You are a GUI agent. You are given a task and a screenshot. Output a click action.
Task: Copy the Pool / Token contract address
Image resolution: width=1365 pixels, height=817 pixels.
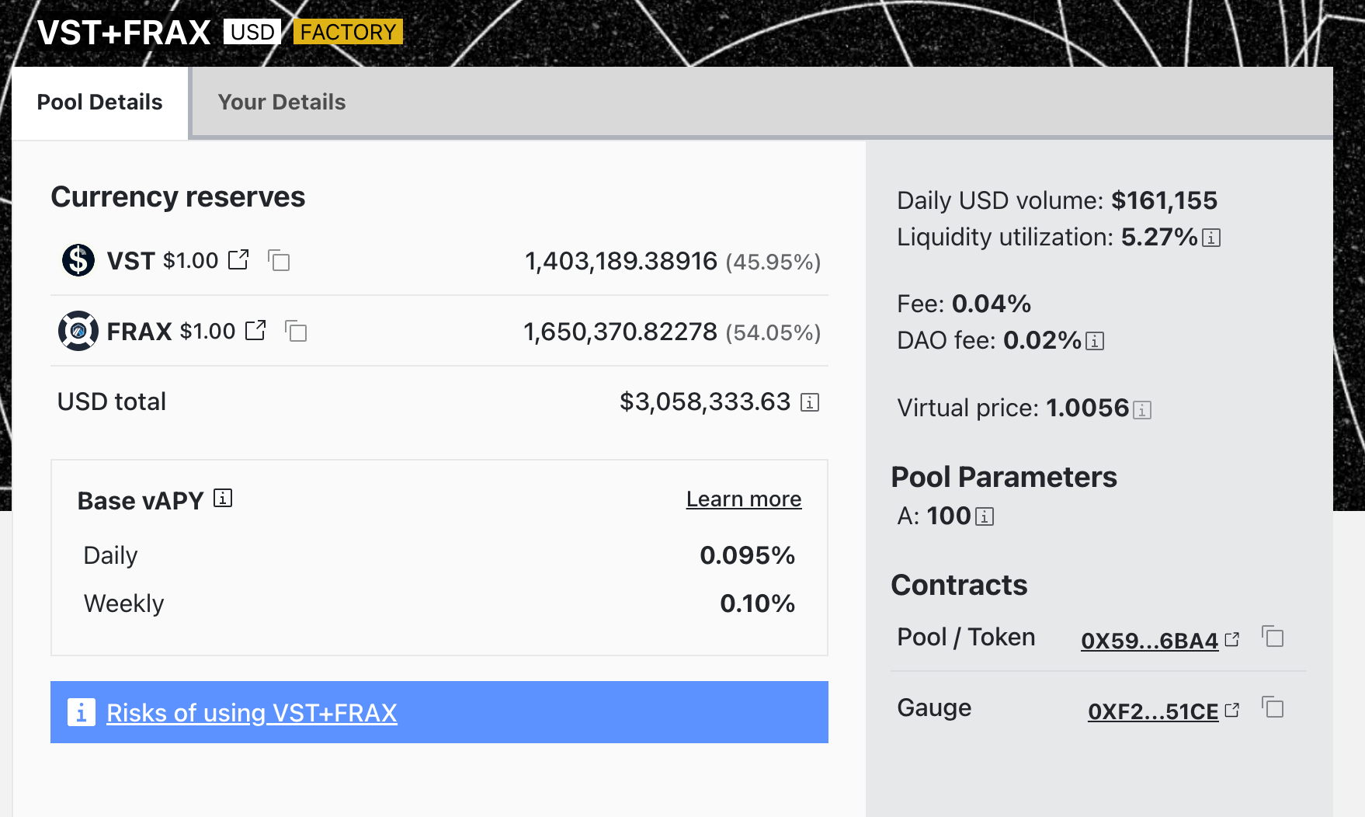point(1273,637)
